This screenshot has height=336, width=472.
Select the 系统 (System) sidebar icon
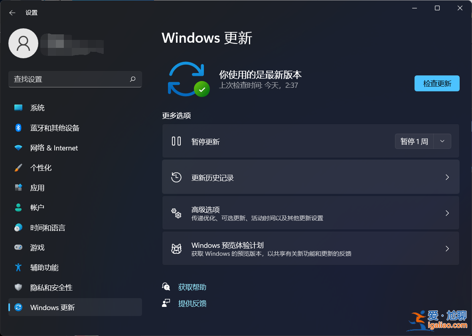[x=18, y=107]
